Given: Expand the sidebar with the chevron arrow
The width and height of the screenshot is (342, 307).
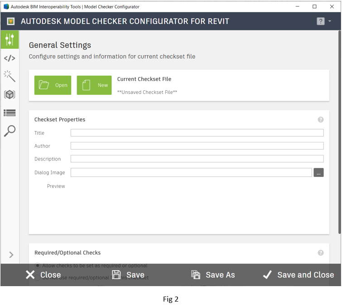Looking at the screenshot, I should 11,254.
